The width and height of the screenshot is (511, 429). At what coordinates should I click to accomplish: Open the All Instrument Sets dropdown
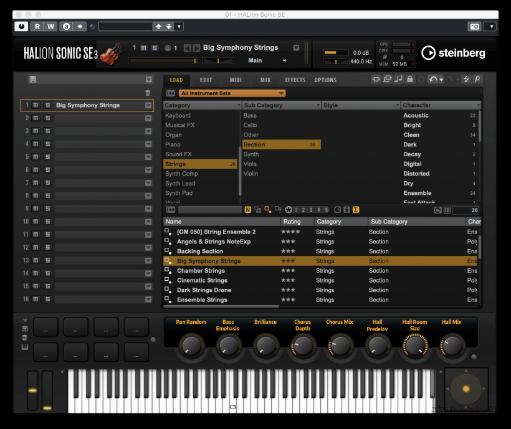(232, 93)
